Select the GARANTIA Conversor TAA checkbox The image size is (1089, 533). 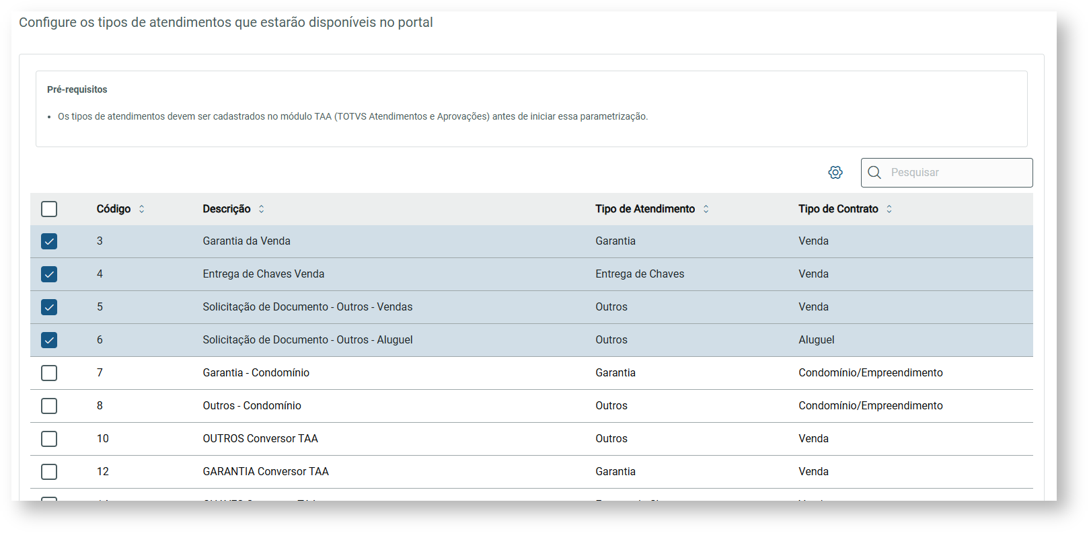pos(49,472)
